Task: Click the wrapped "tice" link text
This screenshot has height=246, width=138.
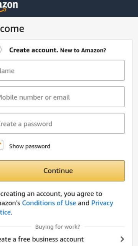Action: pos(5,213)
